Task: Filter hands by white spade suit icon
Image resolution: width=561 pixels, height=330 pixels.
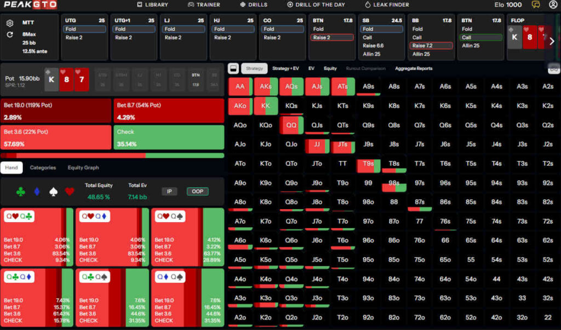Action: (x=53, y=192)
